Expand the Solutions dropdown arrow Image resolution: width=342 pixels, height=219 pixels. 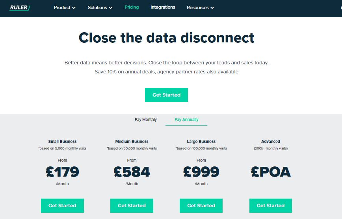(x=111, y=8)
